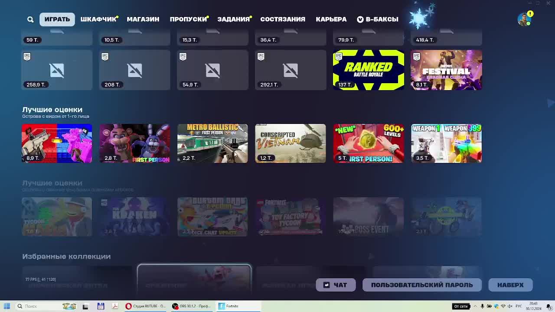Open Windows Start menu
Screen dimensions: 555x312
pos(7,306)
